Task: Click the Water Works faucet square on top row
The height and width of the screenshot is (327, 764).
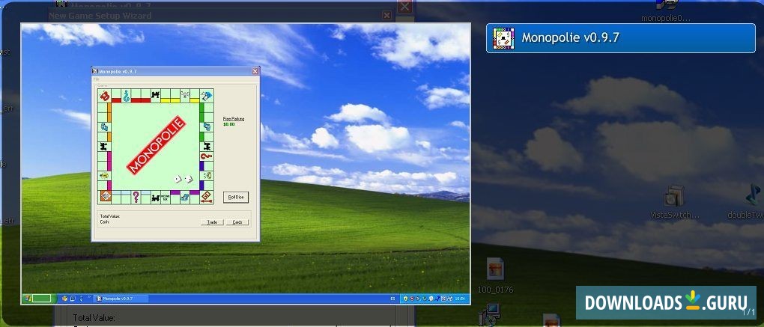Action: coord(185,95)
